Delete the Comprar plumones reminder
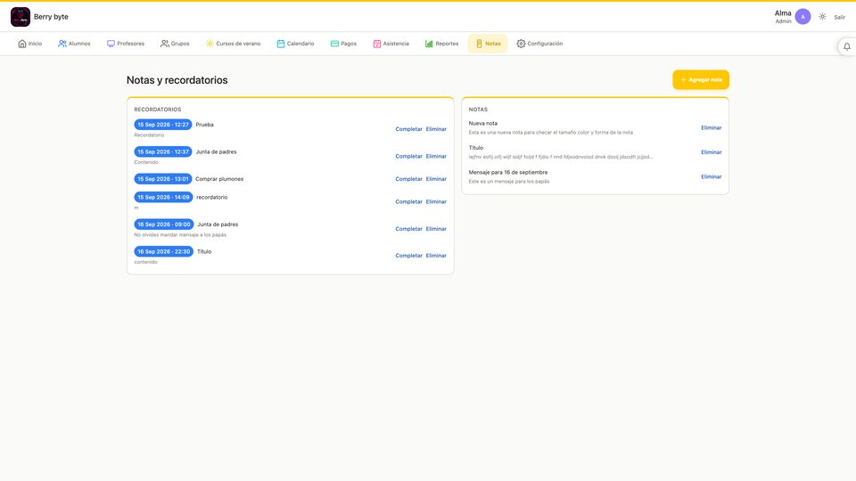Viewport: 856px width, 481px height. [x=436, y=179]
